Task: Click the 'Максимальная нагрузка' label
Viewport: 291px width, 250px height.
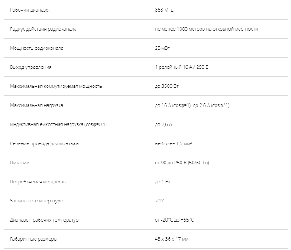Action: (36, 106)
